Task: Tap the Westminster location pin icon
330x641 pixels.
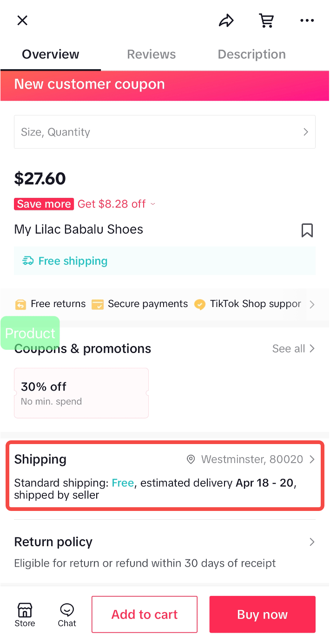Action: (x=191, y=459)
